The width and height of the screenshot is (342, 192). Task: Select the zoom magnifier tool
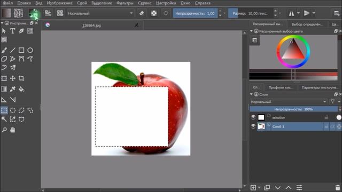(4, 130)
